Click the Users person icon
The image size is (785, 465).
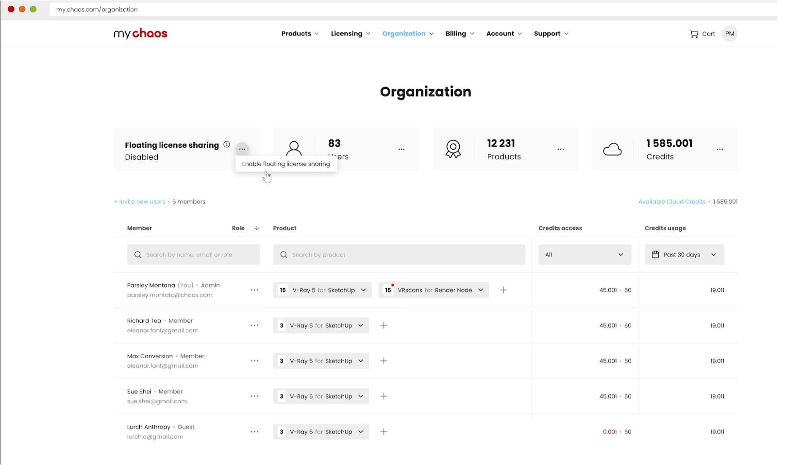[294, 149]
